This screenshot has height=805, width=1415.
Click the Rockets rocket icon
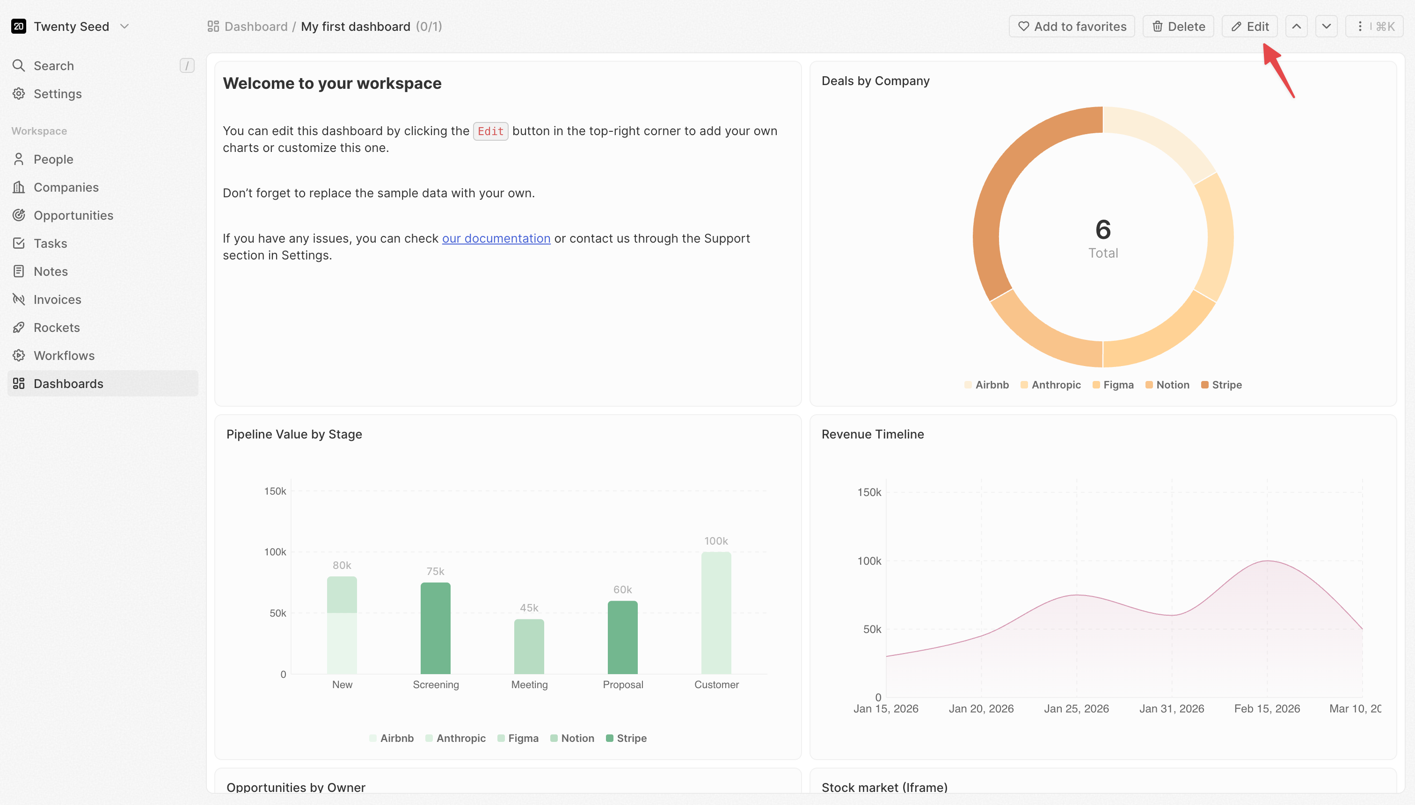pos(19,327)
